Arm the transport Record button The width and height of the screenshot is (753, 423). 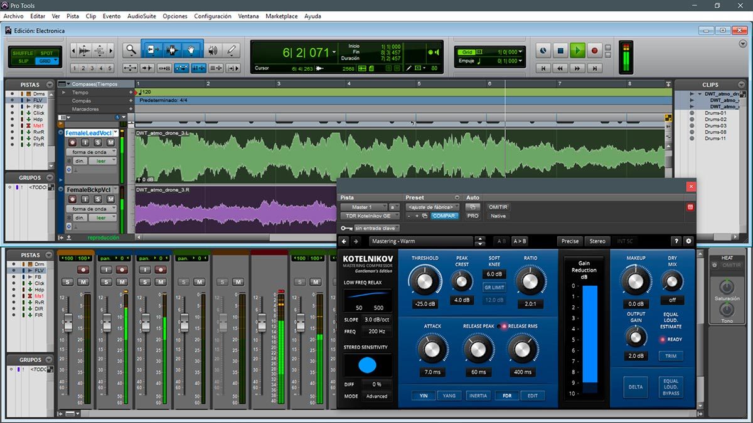(595, 51)
